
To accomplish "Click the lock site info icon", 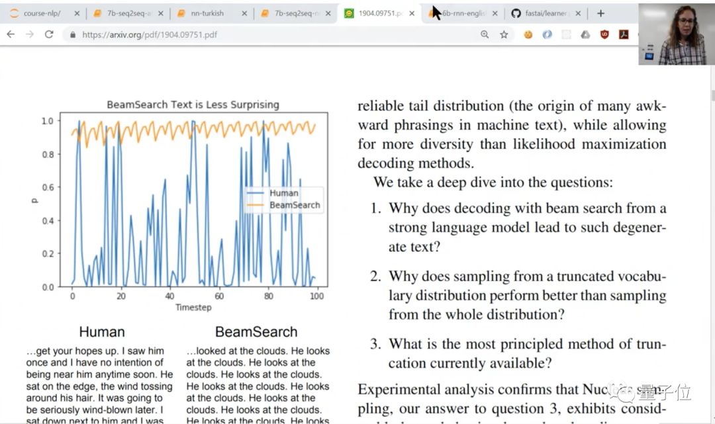I will pos(73,34).
